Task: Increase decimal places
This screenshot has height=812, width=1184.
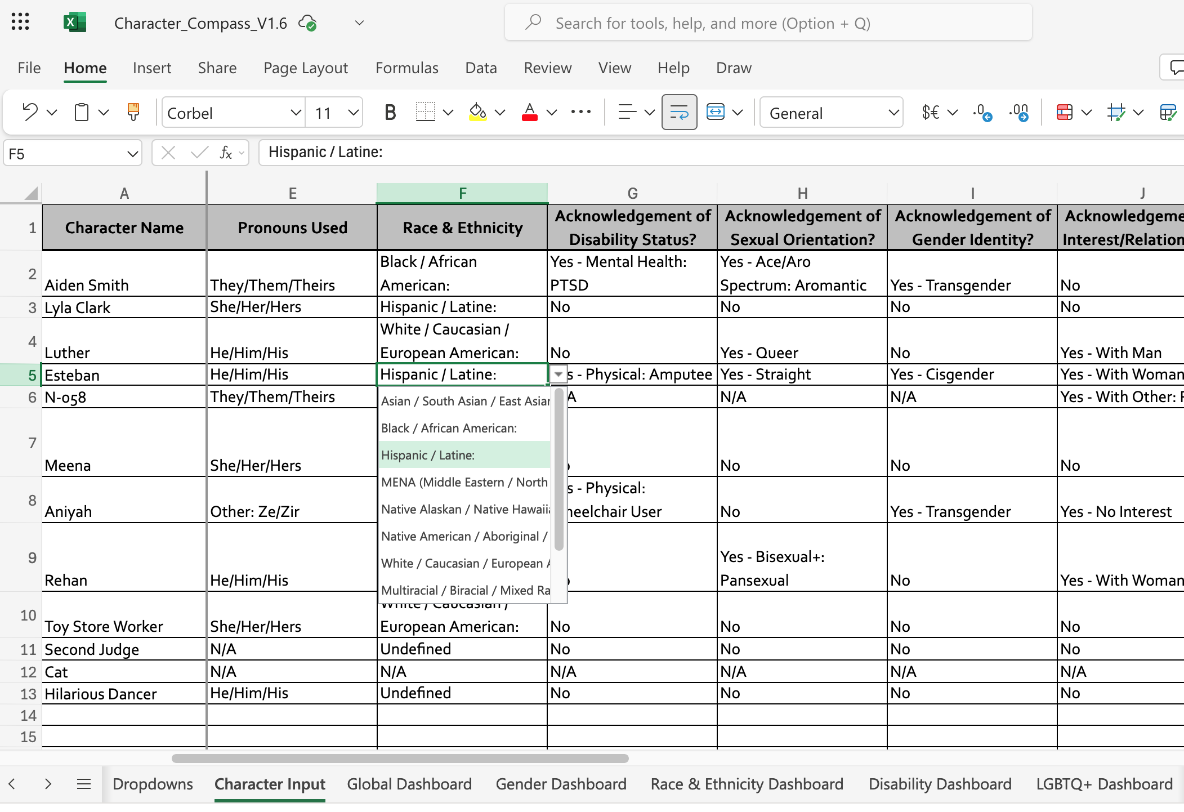Action: [1019, 112]
